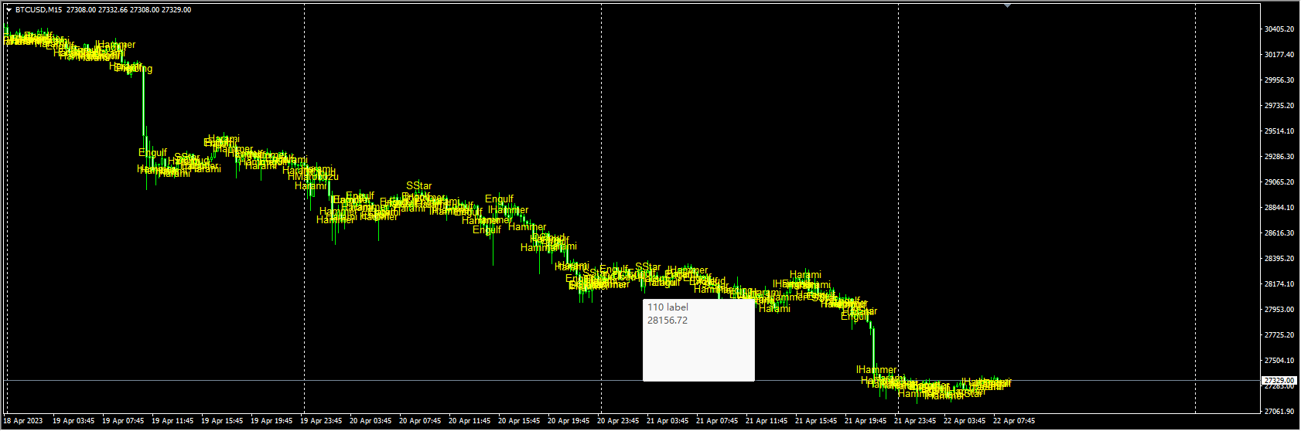Click the '22 Apr 07:45' time label
Viewport: 1301px width, 431px height.
(1014, 421)
